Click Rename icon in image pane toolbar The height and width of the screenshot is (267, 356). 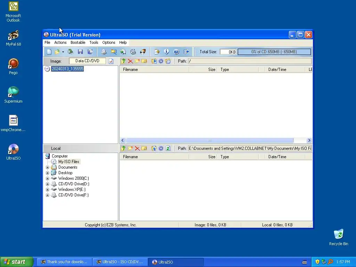pos(144,61)
